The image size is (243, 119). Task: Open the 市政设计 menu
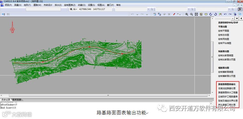pos(48,5)
